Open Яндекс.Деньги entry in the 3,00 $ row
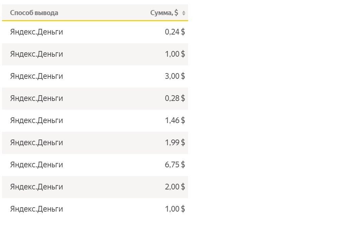The image size is (340, 225). [37, 76]
